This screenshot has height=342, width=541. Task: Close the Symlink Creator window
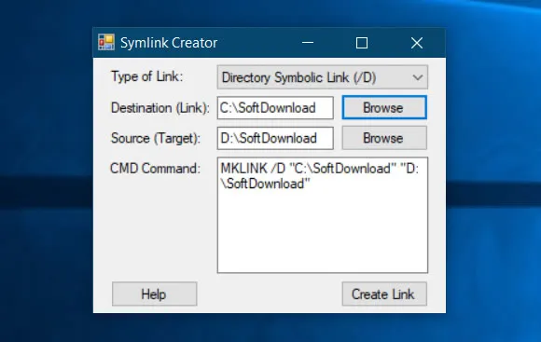point(417,43)
